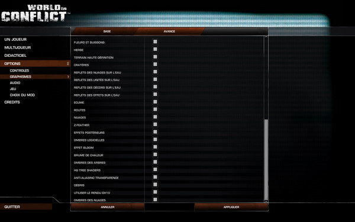The height and width of the screenshot is (222, 355).
Task: Click the Appliquer button
Action: (x=231, y=207)
